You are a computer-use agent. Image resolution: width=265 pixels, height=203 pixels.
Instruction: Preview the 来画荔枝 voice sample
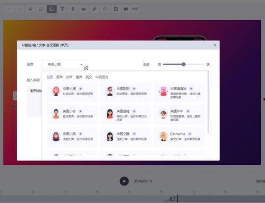[134, 111]
